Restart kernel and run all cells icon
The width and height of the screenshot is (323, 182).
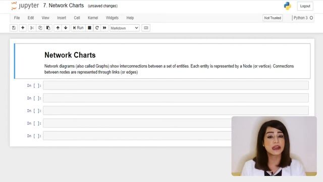click(104, 28)
